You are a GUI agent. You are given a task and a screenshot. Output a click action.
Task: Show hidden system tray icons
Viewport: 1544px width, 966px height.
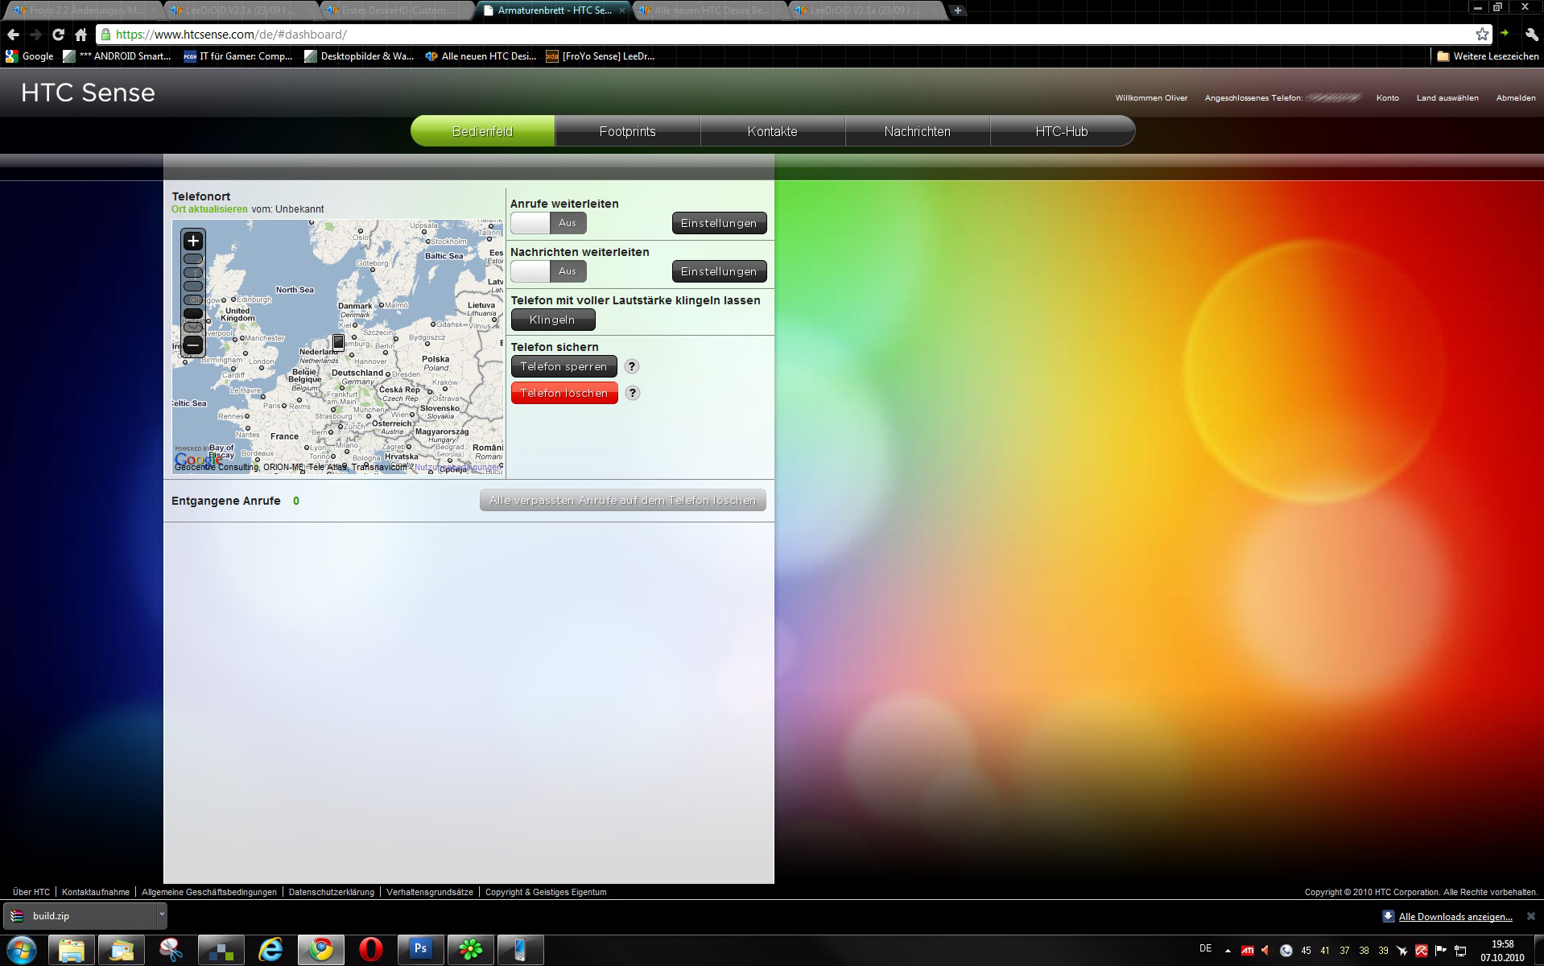[x=1228, y=951]
